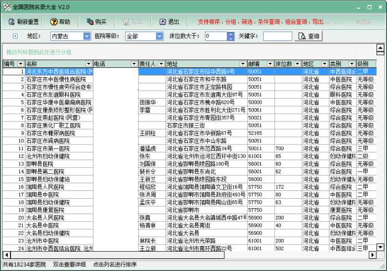The width and height of the screenshot is (387, 271).
Task: Select row 大名县人民医院
Action: tap(190, 217)
